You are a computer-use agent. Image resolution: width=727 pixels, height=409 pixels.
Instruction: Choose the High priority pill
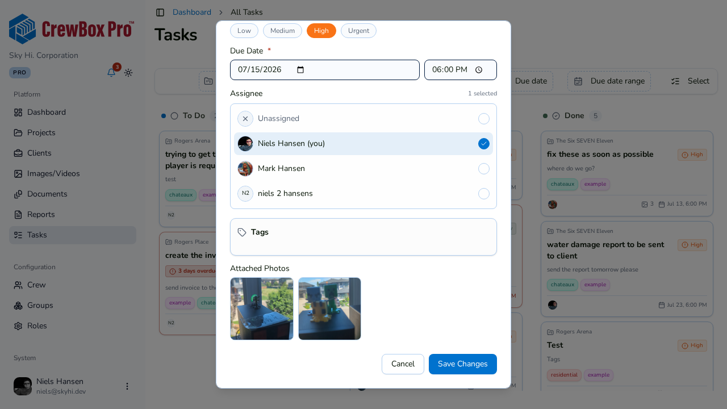tap(321, 31)
